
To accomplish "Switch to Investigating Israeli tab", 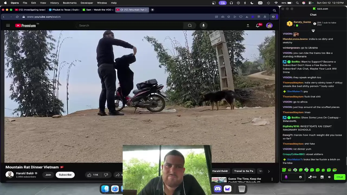I will pos(30,10).
